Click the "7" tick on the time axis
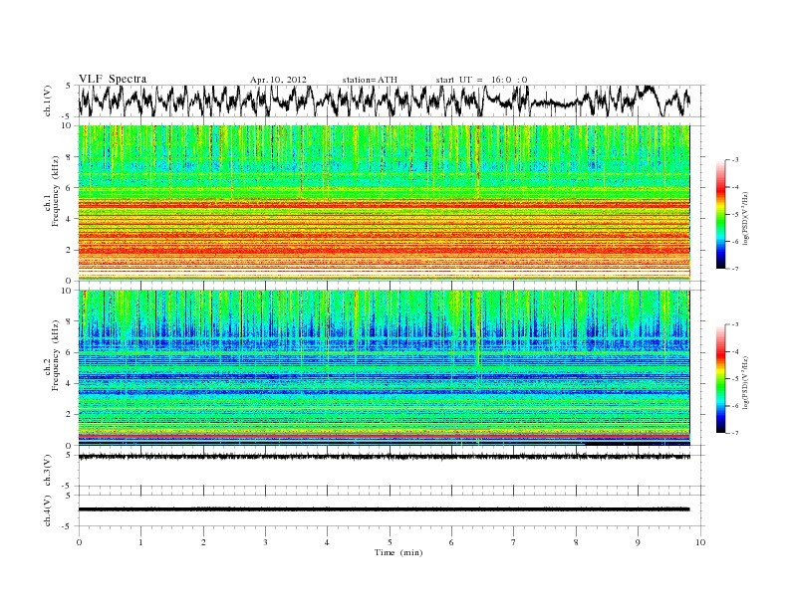This screenshot has width=789, height=609. (514, 542)
